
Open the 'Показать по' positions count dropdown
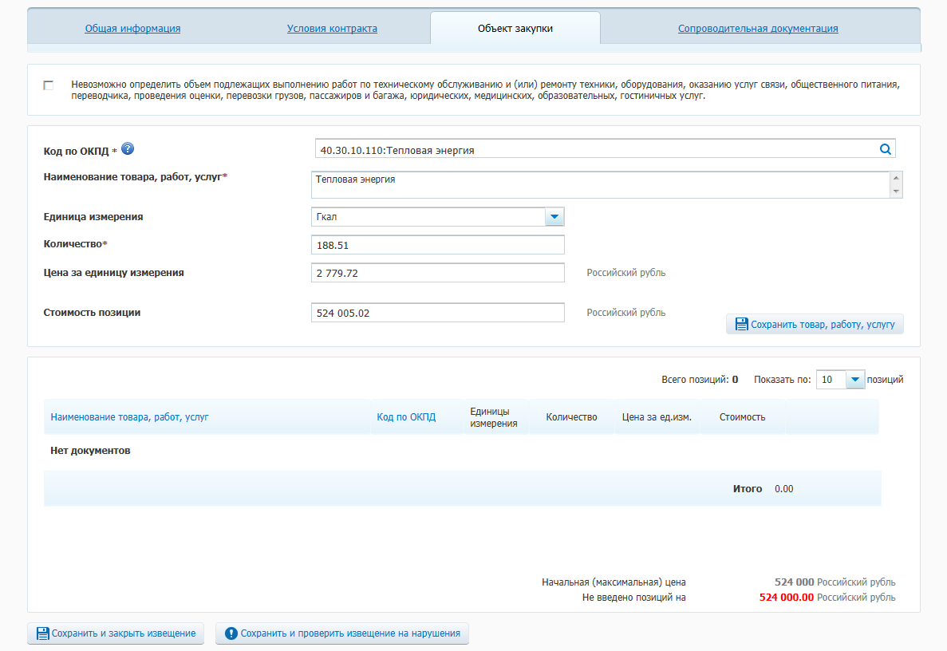854,380
